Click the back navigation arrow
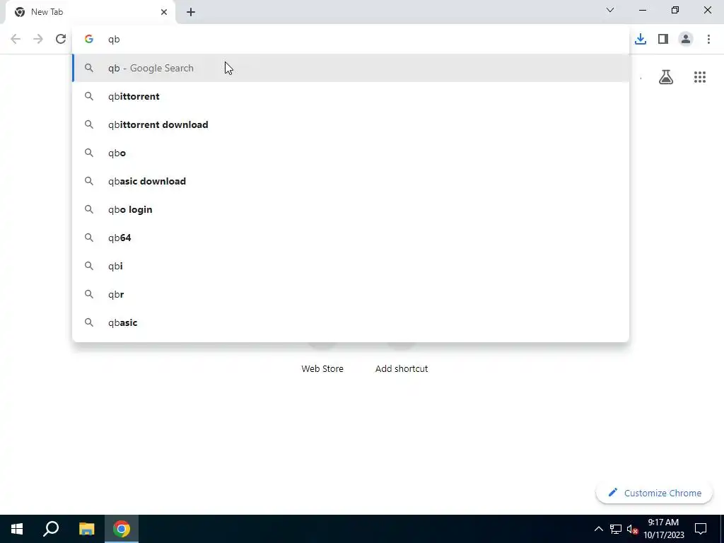Image resolution: width=724 pixels, height=543 pixels. point(16,40)
